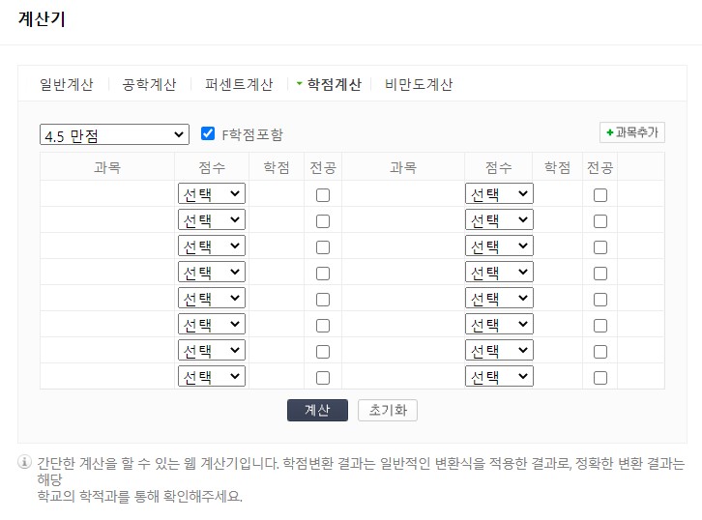Check the fifth-row right 전공 checkbox
Image resolution: width=702 pixels, height=520 pixels.
600,300
